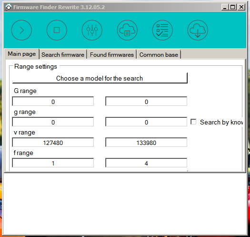Image resolution: width=250 pixels, height=237 pixels.
Task: Start search with the arrow icon
Action: coord(21,30)
